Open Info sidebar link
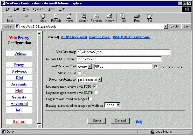 [x=19, y=110]
